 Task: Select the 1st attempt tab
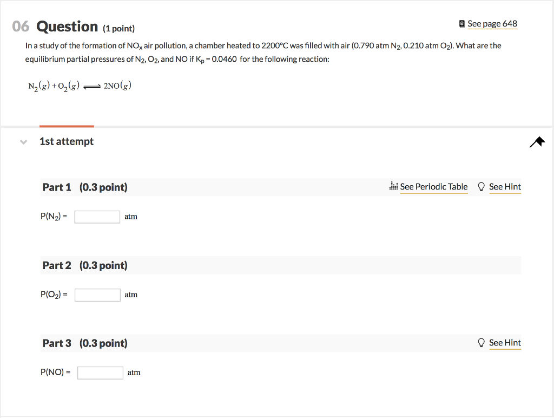tap(67, 141)
